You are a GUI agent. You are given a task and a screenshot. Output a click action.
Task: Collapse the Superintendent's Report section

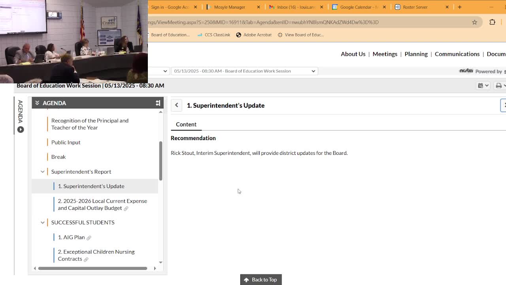pos(43,171)
